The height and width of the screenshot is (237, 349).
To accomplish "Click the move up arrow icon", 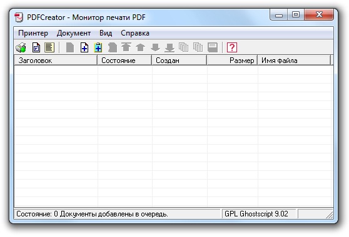I will coord(141,47).
